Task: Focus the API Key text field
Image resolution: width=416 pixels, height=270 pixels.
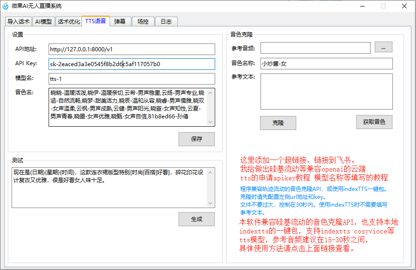Action: click(x=131, y=64)
